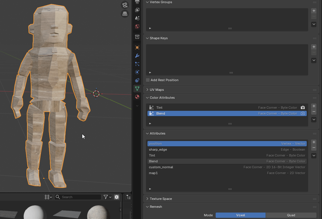The image size is (322, 219).
Task: Open vertex group specials dropdown
Action: [x=314, y=24]
